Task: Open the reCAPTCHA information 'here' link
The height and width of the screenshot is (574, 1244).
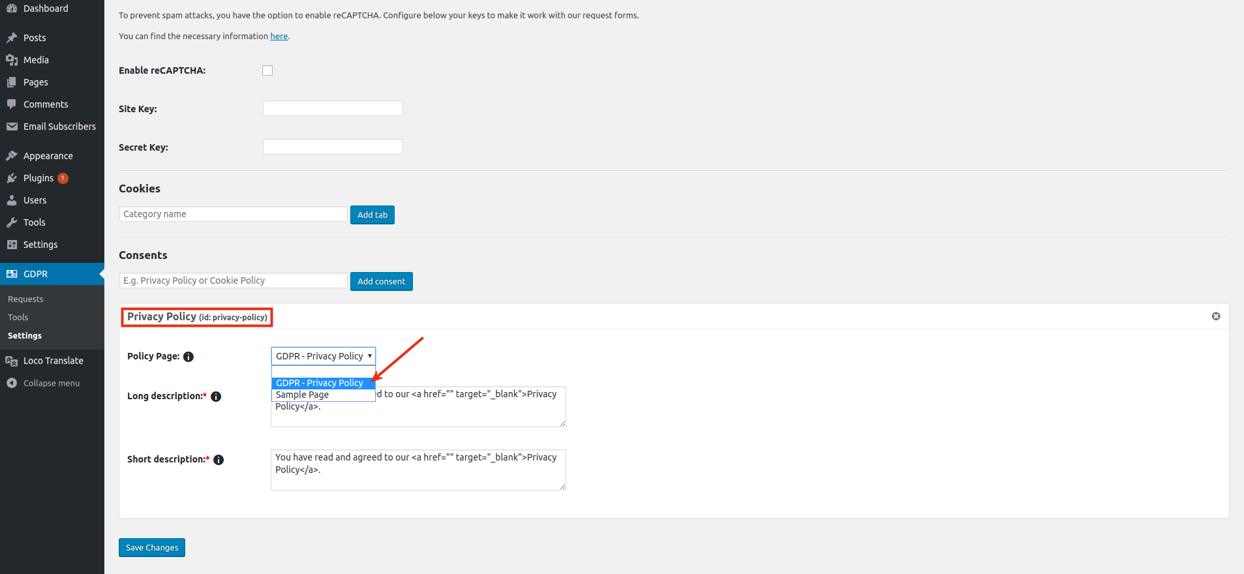Action: (279, 37)
